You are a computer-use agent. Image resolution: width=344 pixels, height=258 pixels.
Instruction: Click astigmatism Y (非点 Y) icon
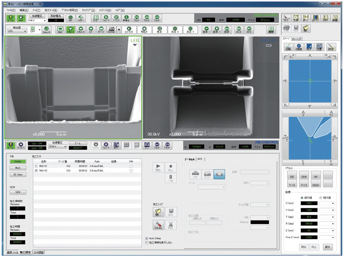tap(190, 30)
